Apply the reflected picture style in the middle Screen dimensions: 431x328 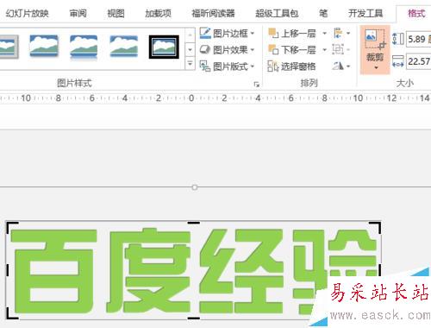click(x=84, y=47)
